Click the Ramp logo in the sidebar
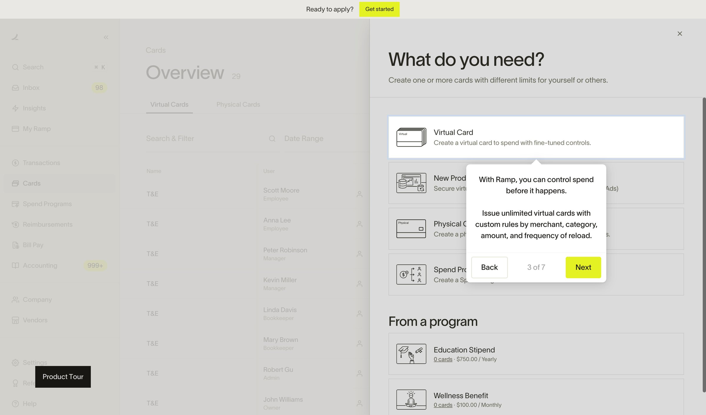Image resolution: width=706 pixels, height=415 pixels. [x=15, y=37]
